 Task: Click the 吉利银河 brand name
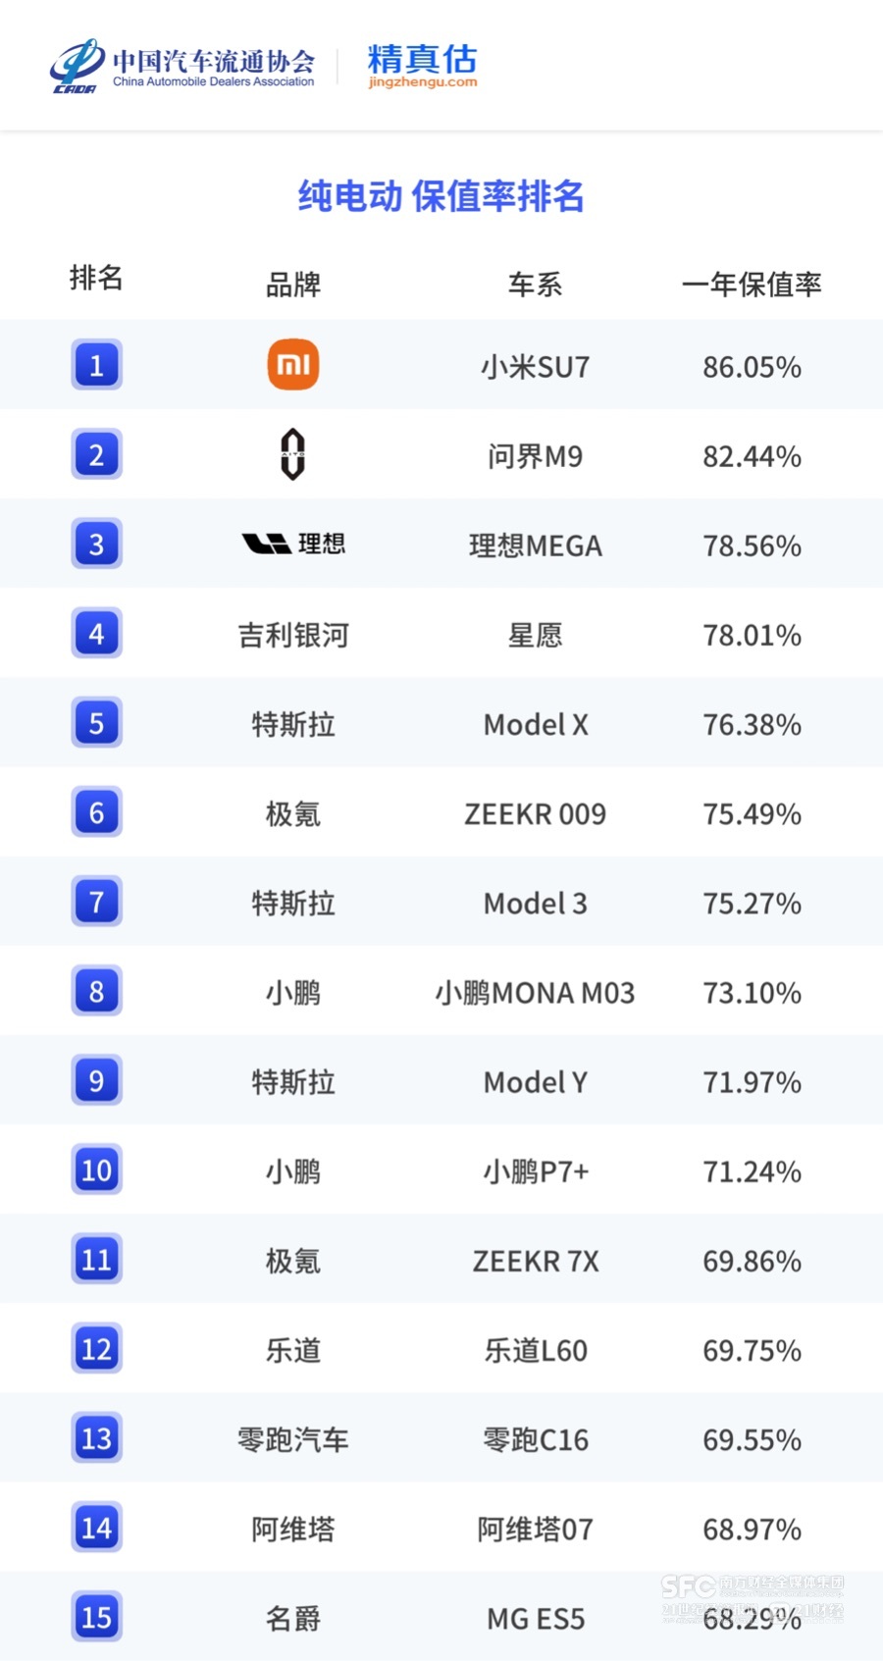pyautogui.click(x=293, y=636)
